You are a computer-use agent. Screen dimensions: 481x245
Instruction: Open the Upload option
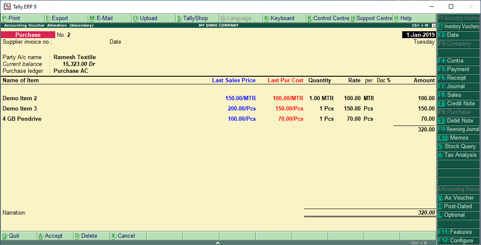click(154, 18)
